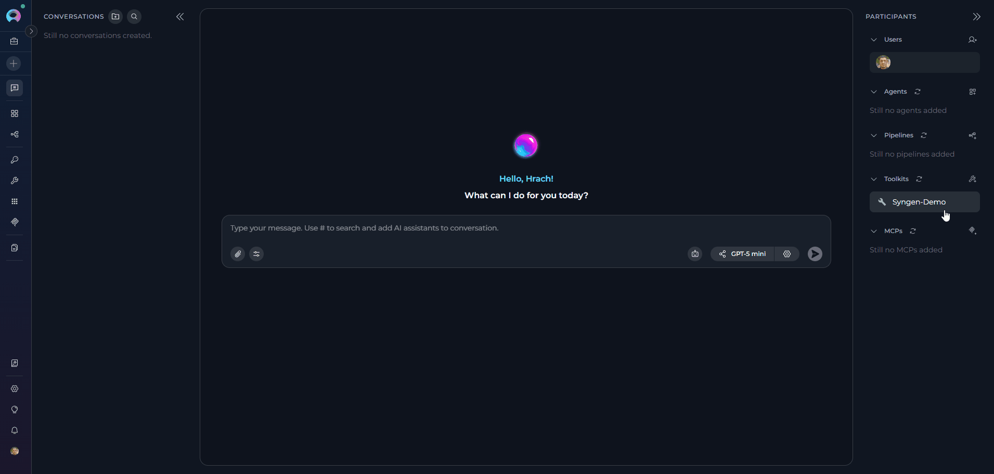Open Settings from the left sidebar

tap(15, 389)
